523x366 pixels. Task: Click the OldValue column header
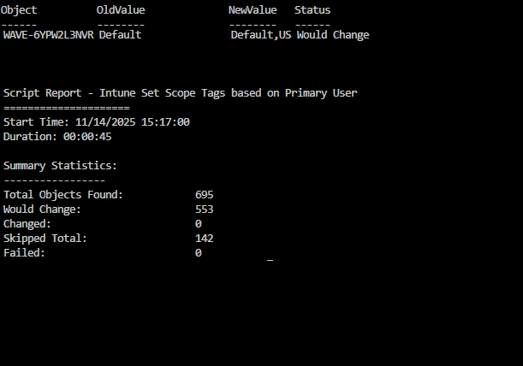pos(121,10)
